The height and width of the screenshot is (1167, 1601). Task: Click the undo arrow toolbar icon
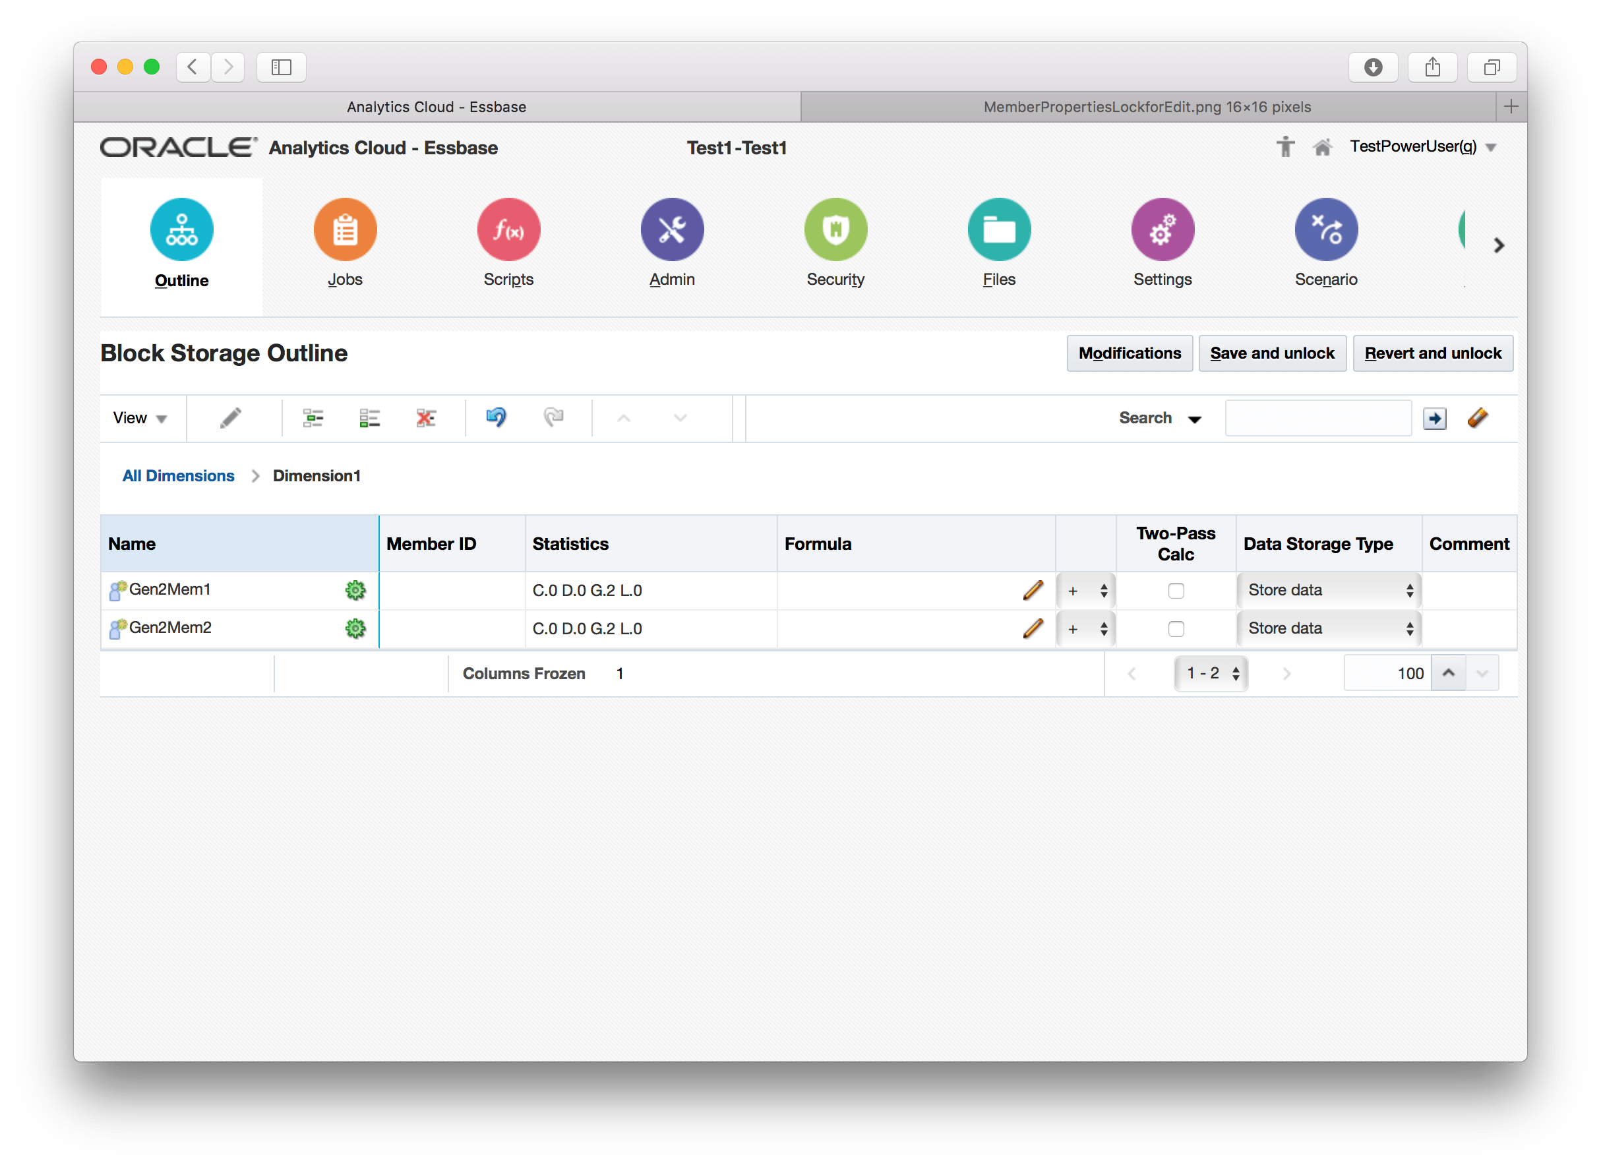[x=496, y=417]
